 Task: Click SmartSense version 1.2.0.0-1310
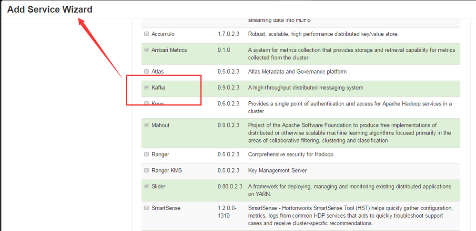point(227,212)
